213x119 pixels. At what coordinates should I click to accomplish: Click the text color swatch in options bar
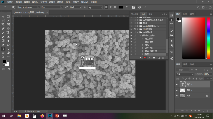point(121,7)
